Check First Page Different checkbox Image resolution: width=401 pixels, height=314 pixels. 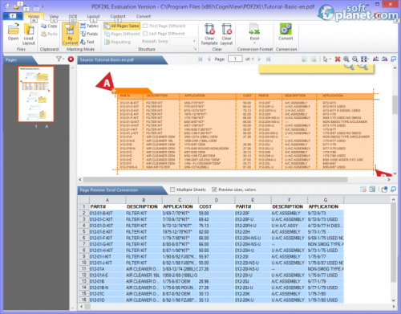pyautogui.click(x=145, y=26)
